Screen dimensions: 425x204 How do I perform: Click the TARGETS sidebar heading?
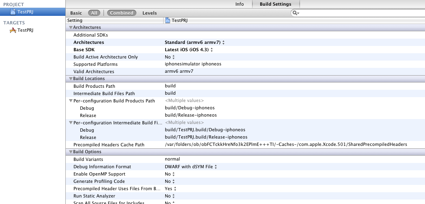coord(14,23)
